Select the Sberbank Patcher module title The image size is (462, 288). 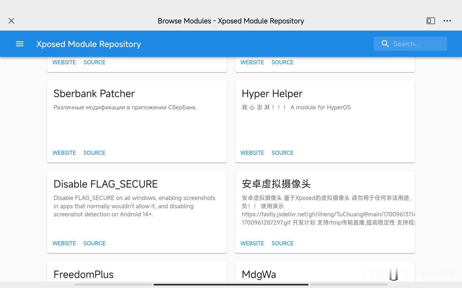coord(94,94)
